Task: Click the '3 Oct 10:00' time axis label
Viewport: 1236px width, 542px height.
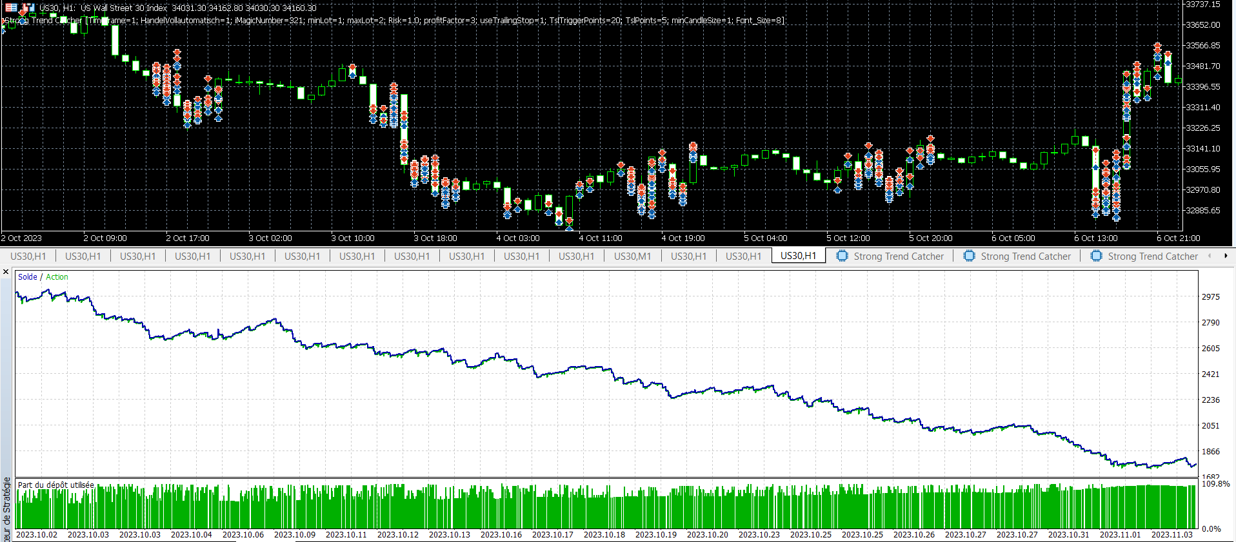Action: (353, 238)
